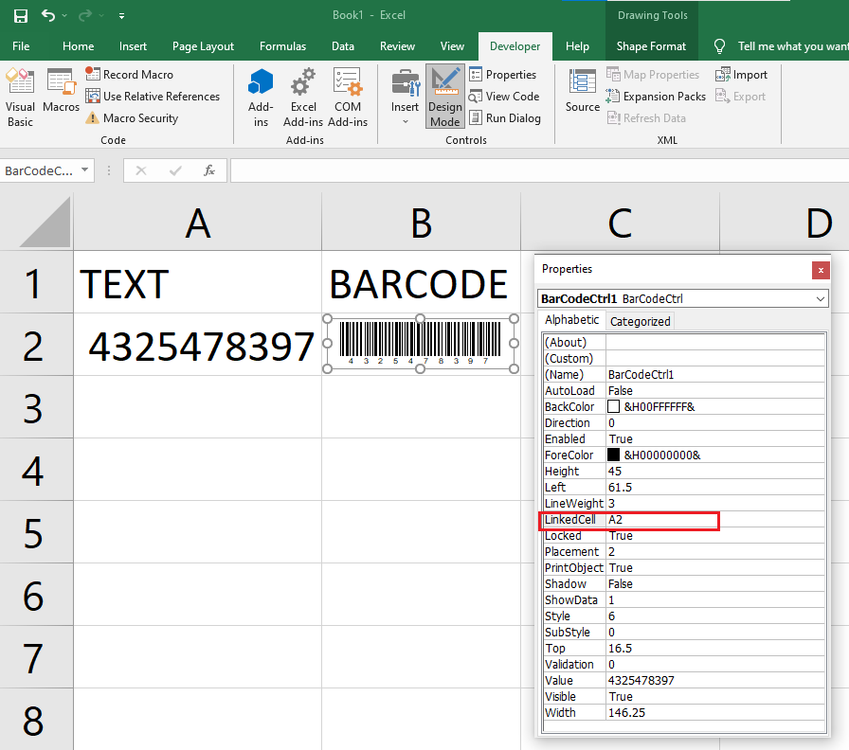Click the Height value 45
Screen dimensions: 849x750
click(x=715, y=471)
